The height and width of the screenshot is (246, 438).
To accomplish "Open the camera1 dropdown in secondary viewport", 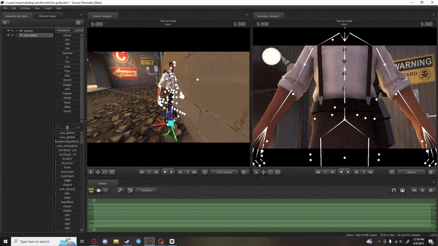I will [x=412, y=172].
